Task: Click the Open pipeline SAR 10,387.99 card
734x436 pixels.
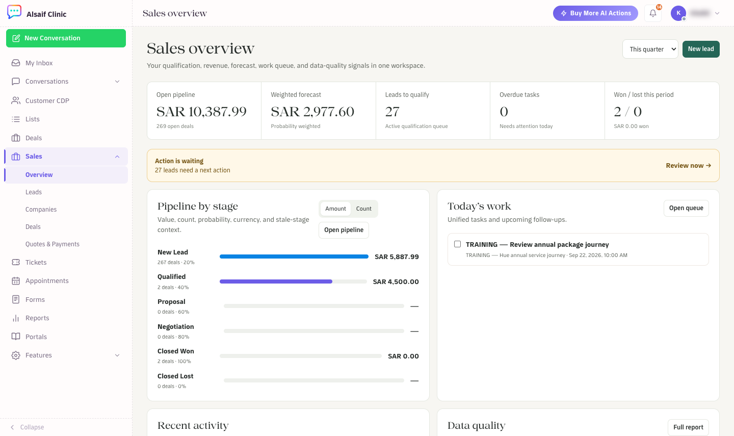Action: 204,111
